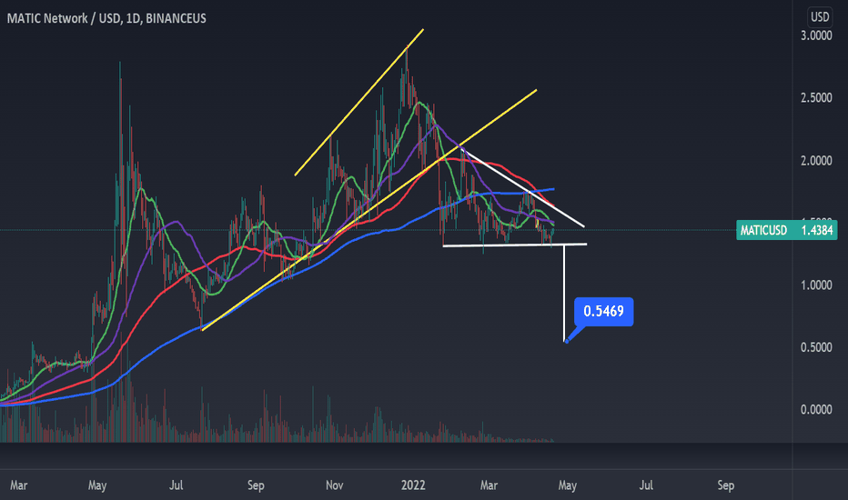The width and height of the screenshot is (848, 500).
Task: Open the USD currency selector
Action: 819,16
